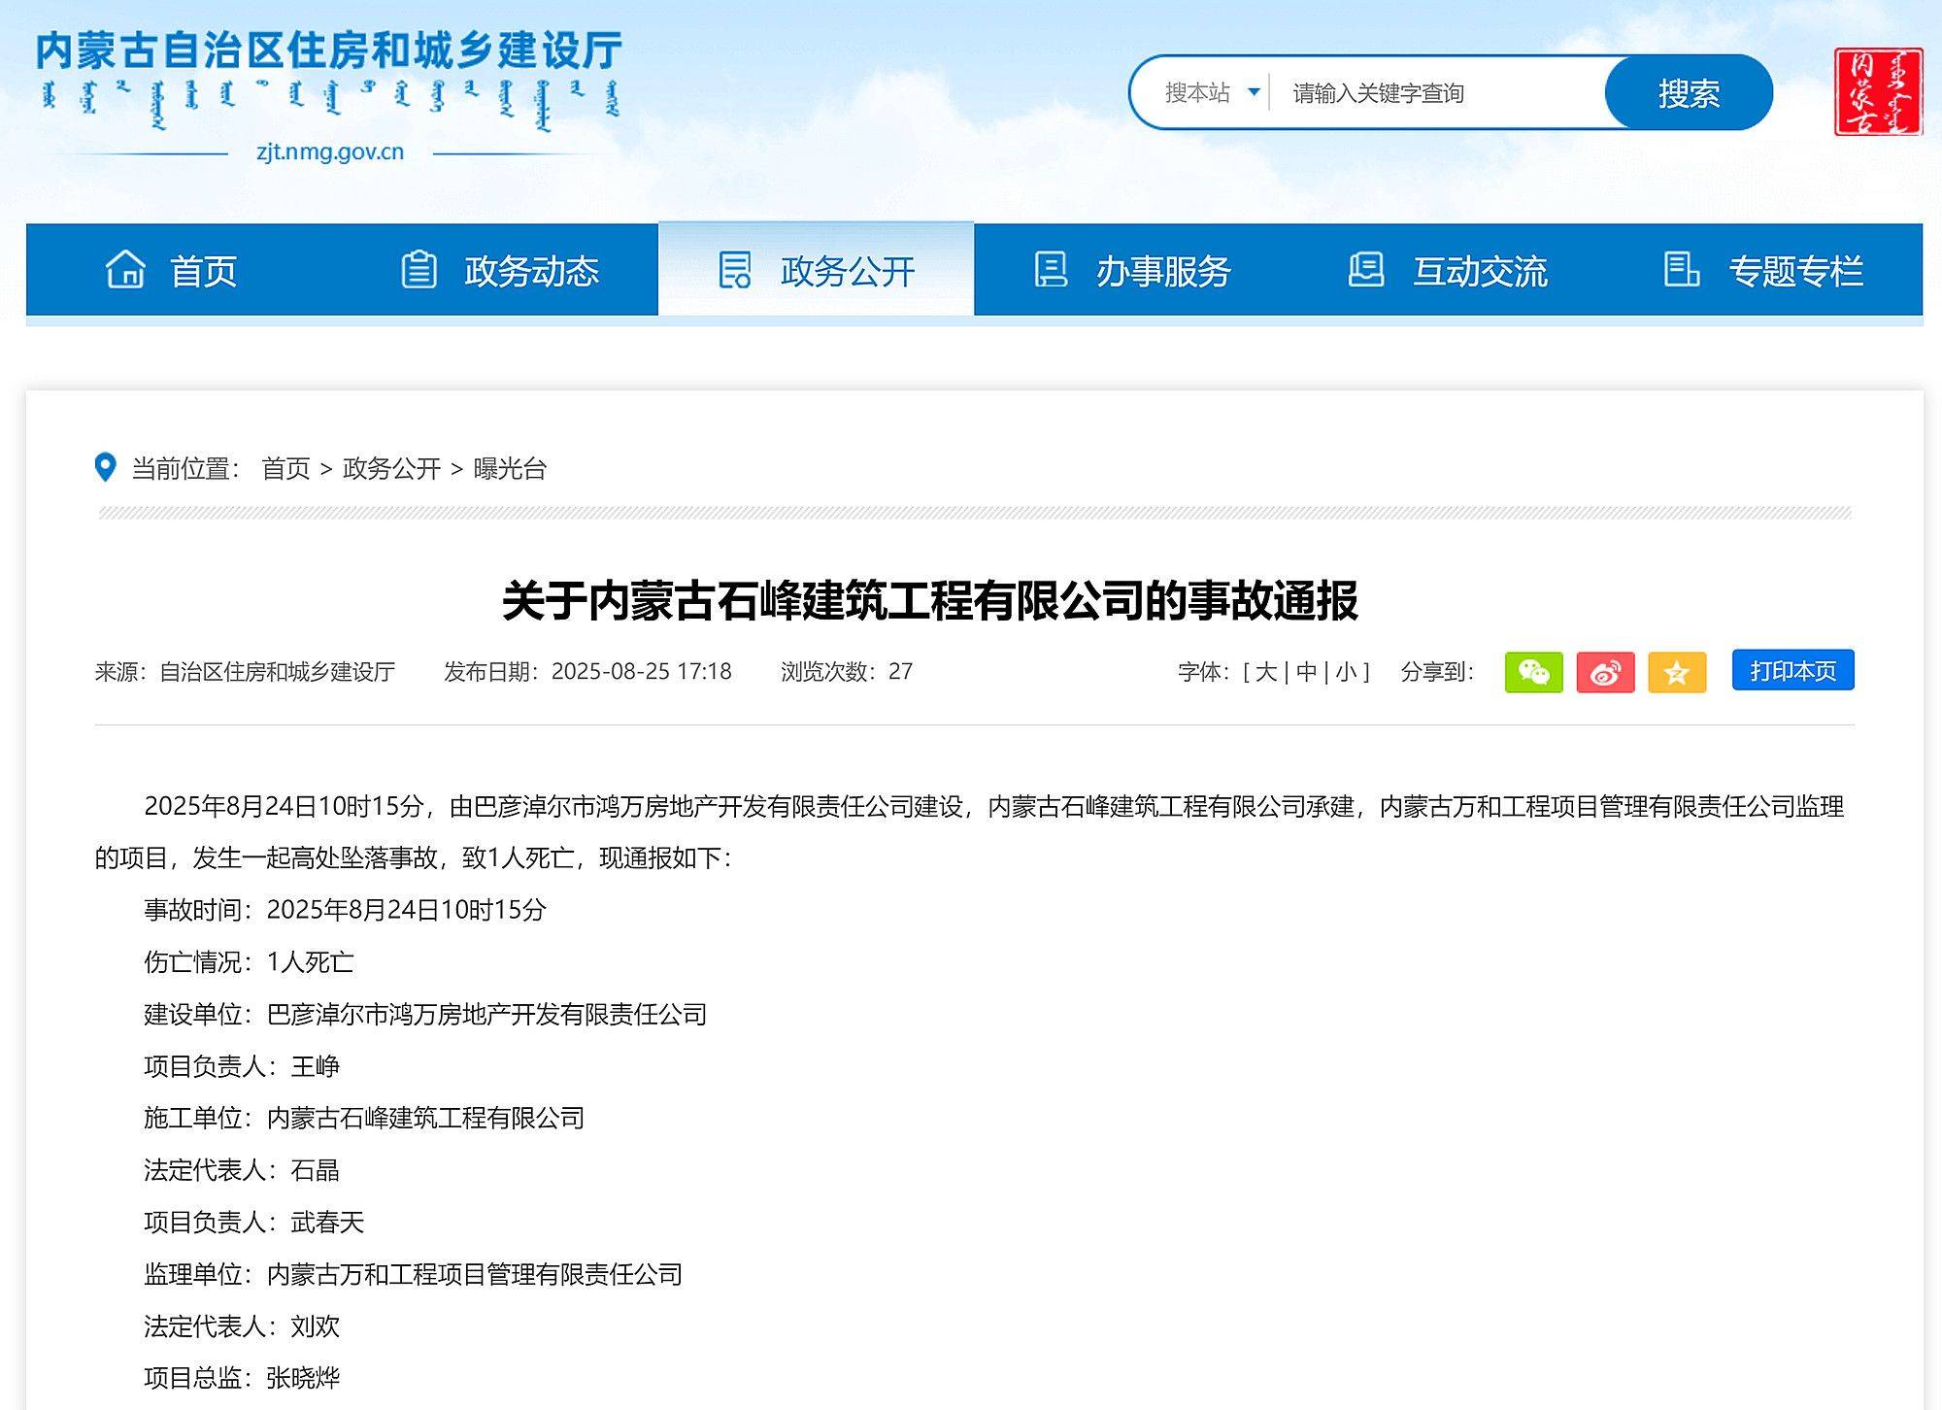Screen dimensions: 1942x1410
Task: Open the 搜本站 search scope dropdown
Action: pos(1198,93)
